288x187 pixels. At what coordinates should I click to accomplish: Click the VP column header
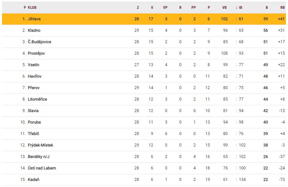click(x=165, y=7)
